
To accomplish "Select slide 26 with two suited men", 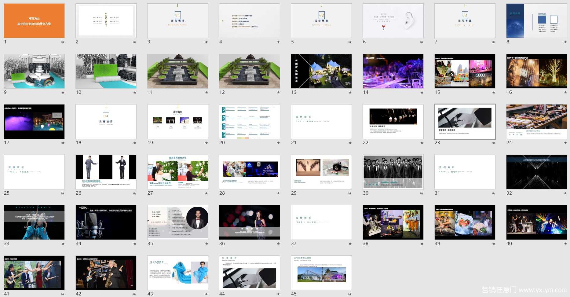I will point(106,172).
